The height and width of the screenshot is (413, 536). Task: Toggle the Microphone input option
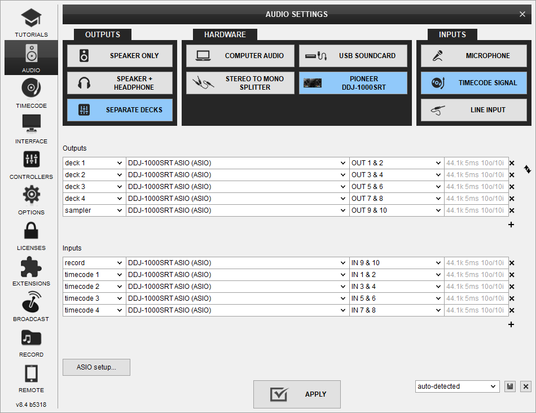point(473,56)
